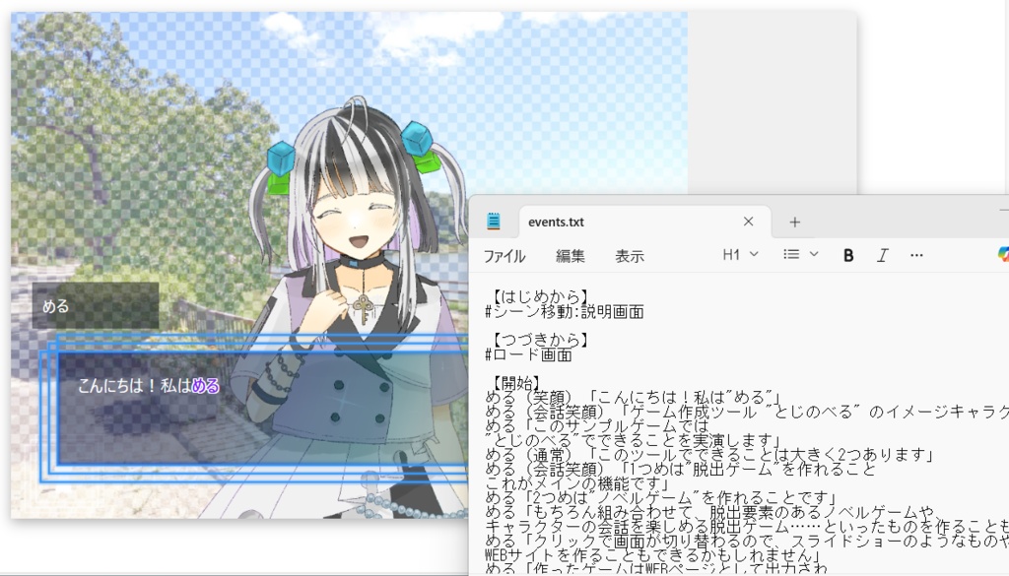Toggle italic formatting with the I icon
Viewport: 1009px width, 576px height.
point(882,255)
